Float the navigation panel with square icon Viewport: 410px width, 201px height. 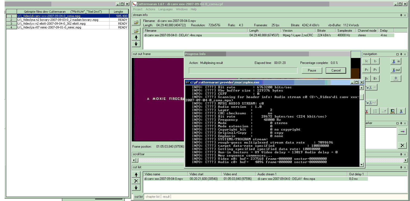pos(398,54)
